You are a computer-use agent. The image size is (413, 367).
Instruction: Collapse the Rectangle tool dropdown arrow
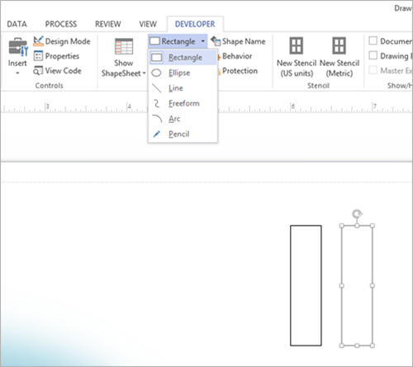203,41
